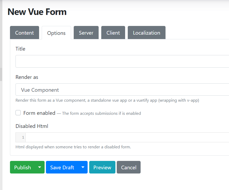Cancel the new form
Screen dimensions: 229x190
point(129,167)
